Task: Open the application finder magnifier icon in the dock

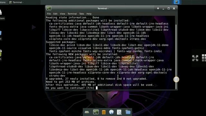Action: tap(119, 112)
